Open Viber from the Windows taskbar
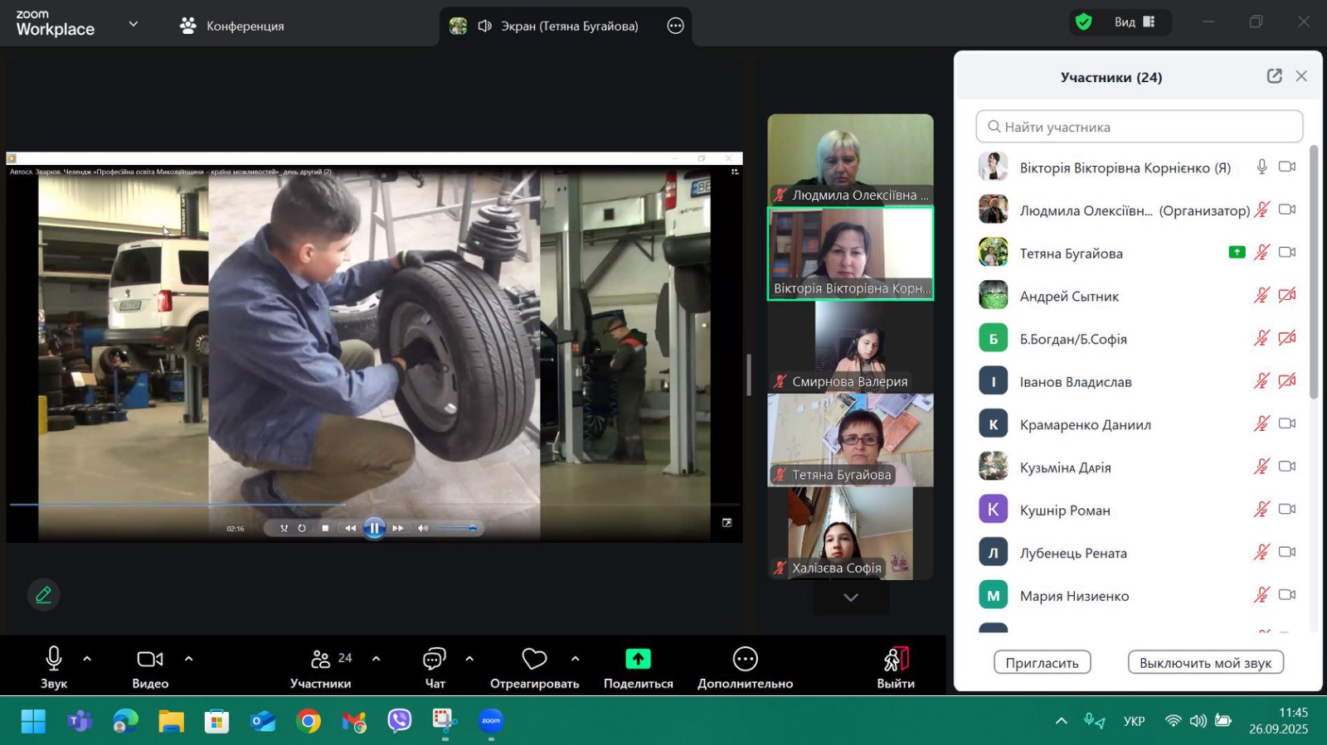The image size is (1327, 745). pos(400,721)
